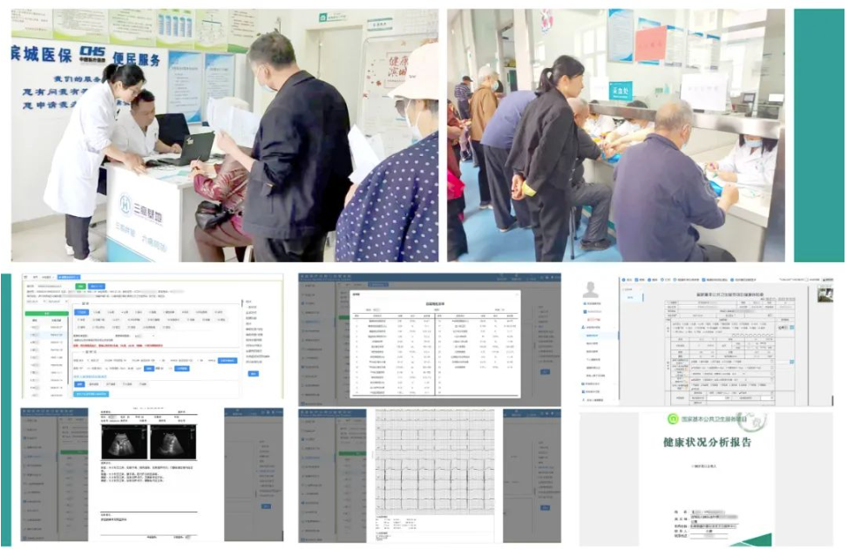Click the public health service logo on report

click(x=674, y=420)
